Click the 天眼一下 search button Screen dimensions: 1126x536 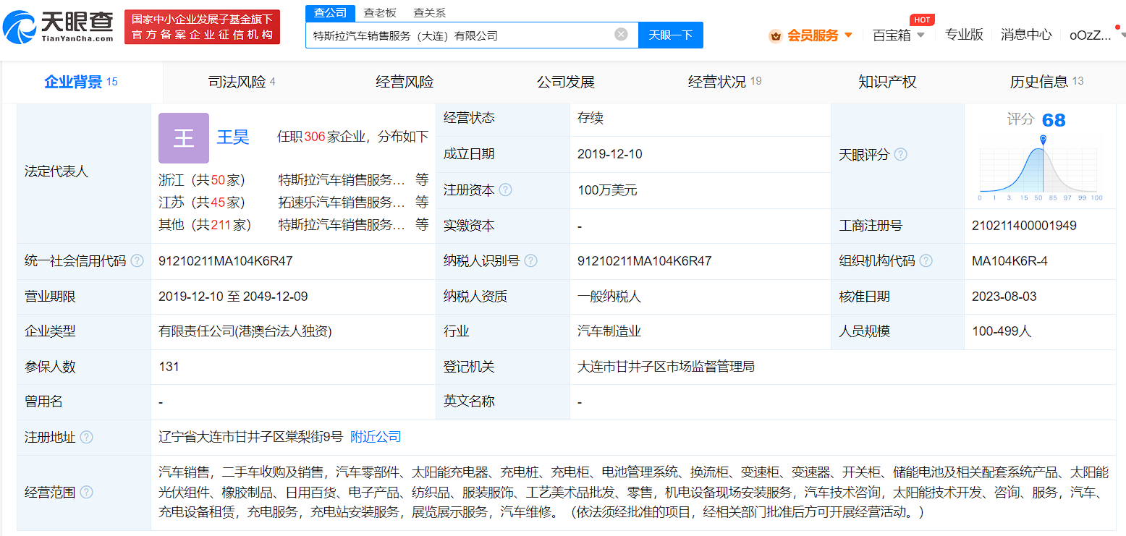[670, 34]
